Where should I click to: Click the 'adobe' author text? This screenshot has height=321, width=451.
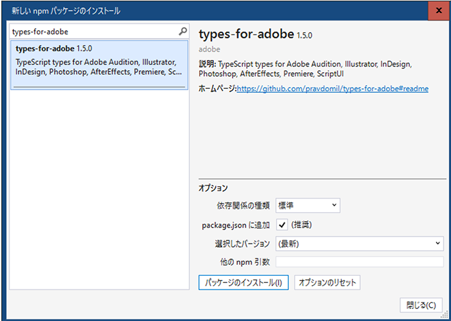click(209, 50)
